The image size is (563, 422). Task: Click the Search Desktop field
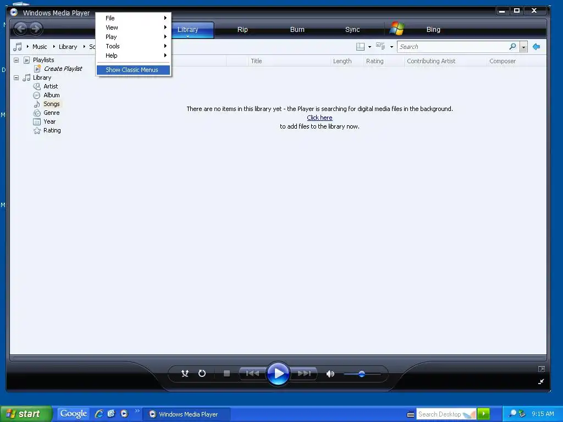point(446,414)
